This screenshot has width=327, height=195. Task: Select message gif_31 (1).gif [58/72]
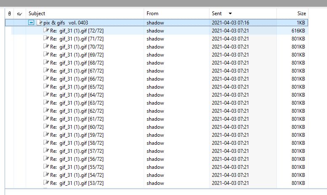(x=82, y=143)
